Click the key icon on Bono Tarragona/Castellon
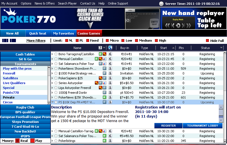227x145 pixels. point(104,54)
